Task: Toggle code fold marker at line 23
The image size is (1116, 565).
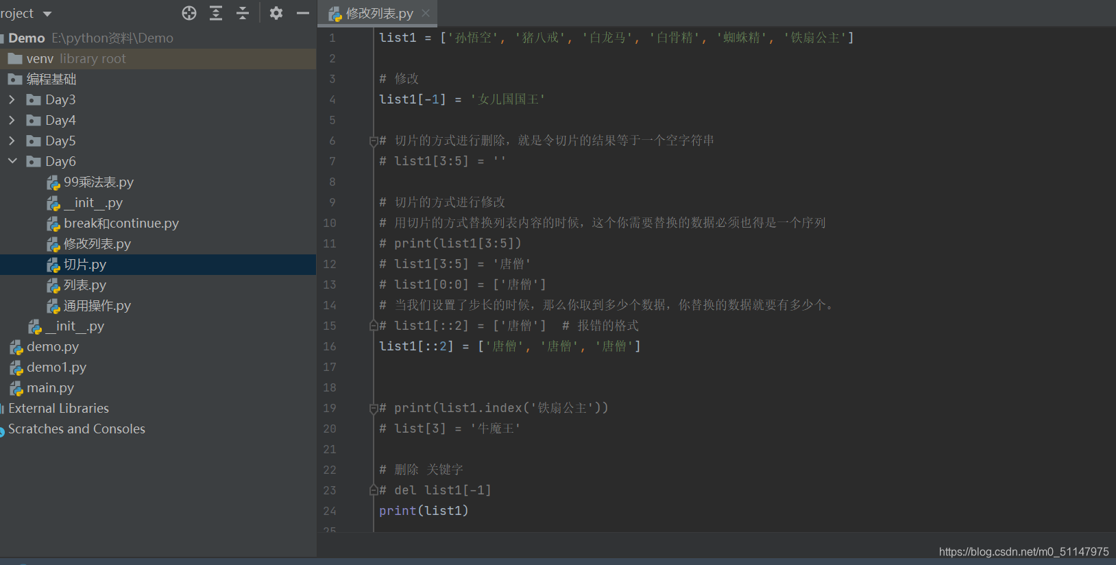Action: pyautogui.click(x=374, y=490)
